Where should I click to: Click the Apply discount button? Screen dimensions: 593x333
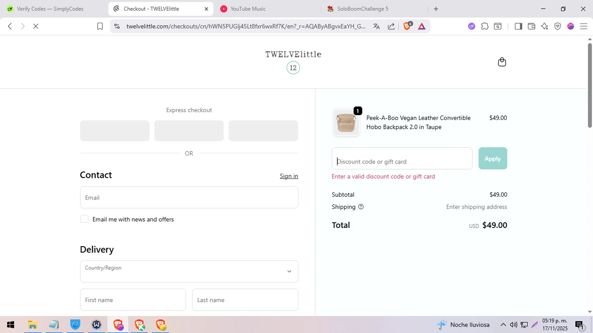pyautogui.click(x=493, y=158)
